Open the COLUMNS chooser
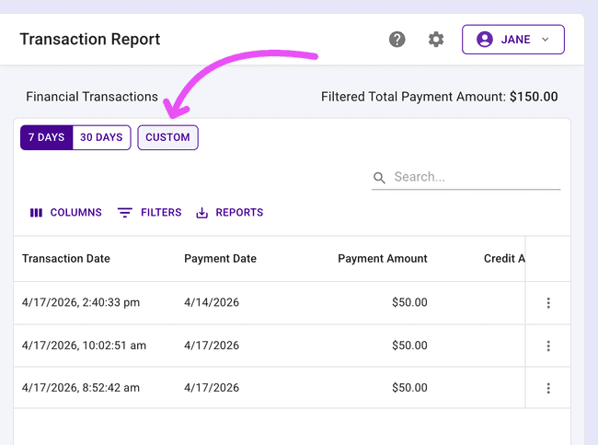 click(x=66, y=213)
